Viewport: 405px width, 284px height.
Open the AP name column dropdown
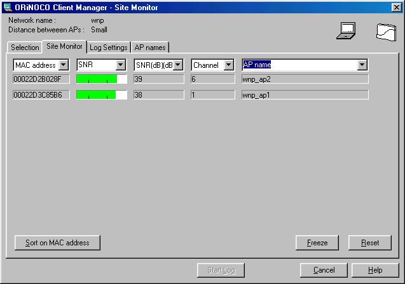pos(362,65)
